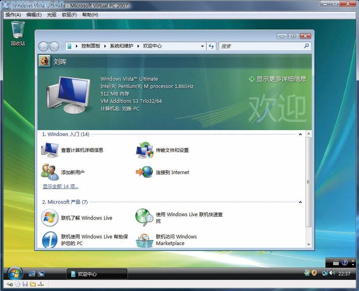
Task: Click 显示全部 14 项... link
Action: coord(60,187)
